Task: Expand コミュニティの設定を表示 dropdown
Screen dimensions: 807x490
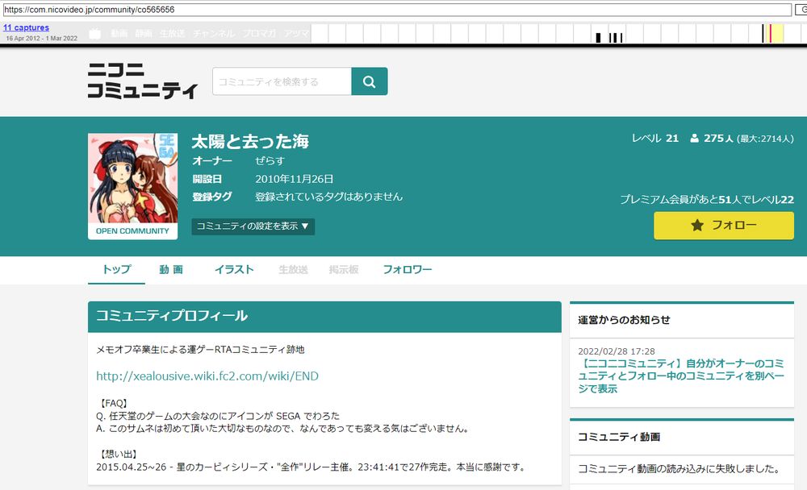Action: pyautogui.click(x=253, y=226)
